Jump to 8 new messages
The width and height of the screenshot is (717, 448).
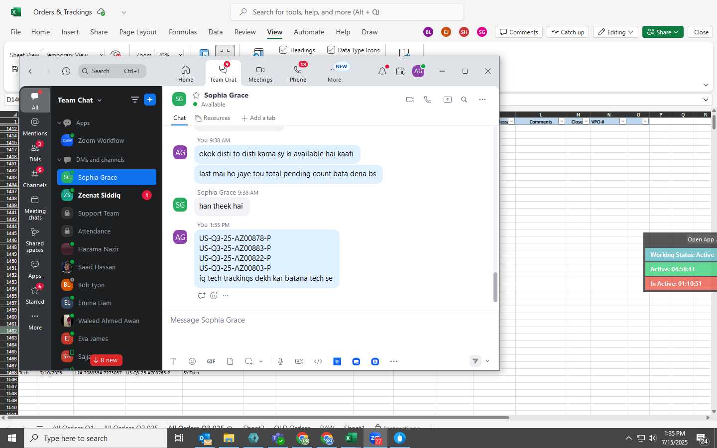click(106, 360)
